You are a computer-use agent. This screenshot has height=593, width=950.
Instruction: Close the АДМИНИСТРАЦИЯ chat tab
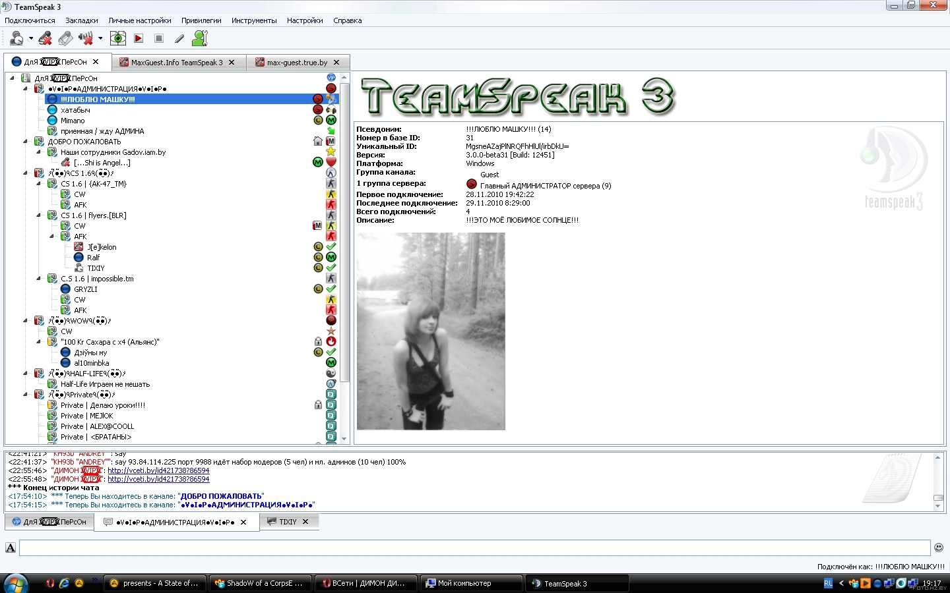[243, 522]
